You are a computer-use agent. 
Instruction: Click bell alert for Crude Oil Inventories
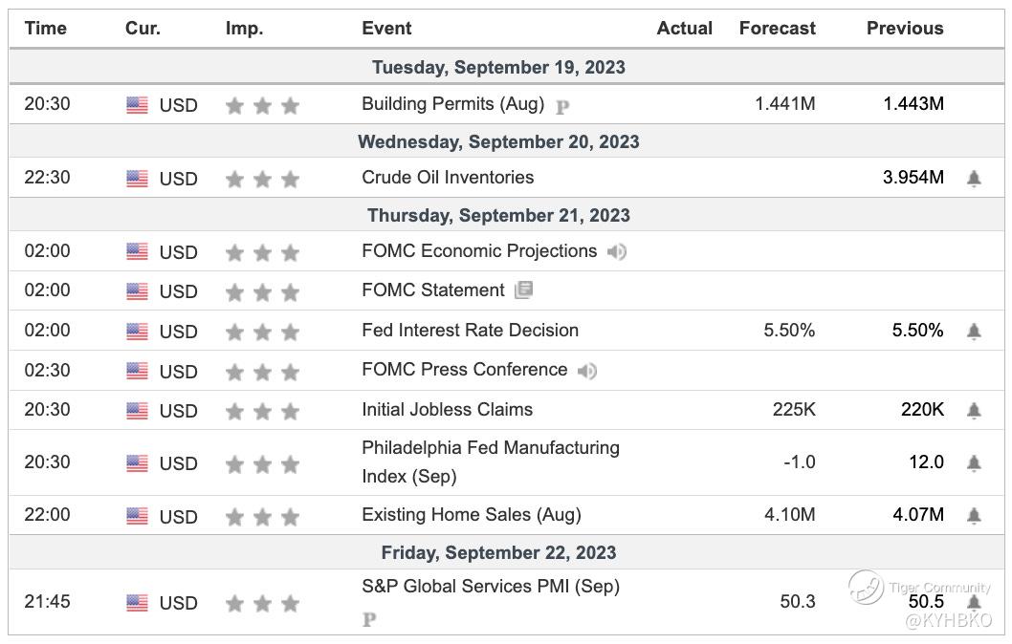click(974, 179)
